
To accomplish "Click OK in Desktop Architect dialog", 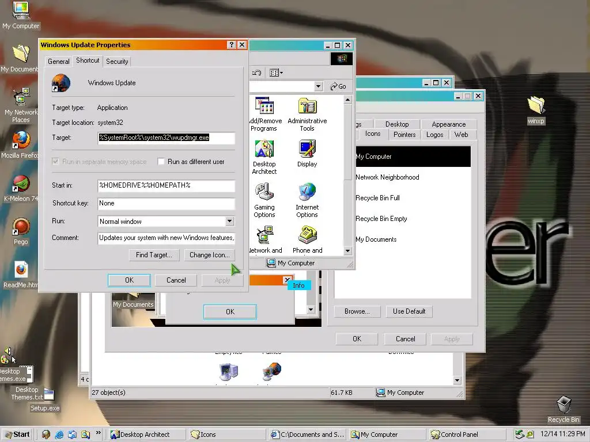I will point(357,338).
